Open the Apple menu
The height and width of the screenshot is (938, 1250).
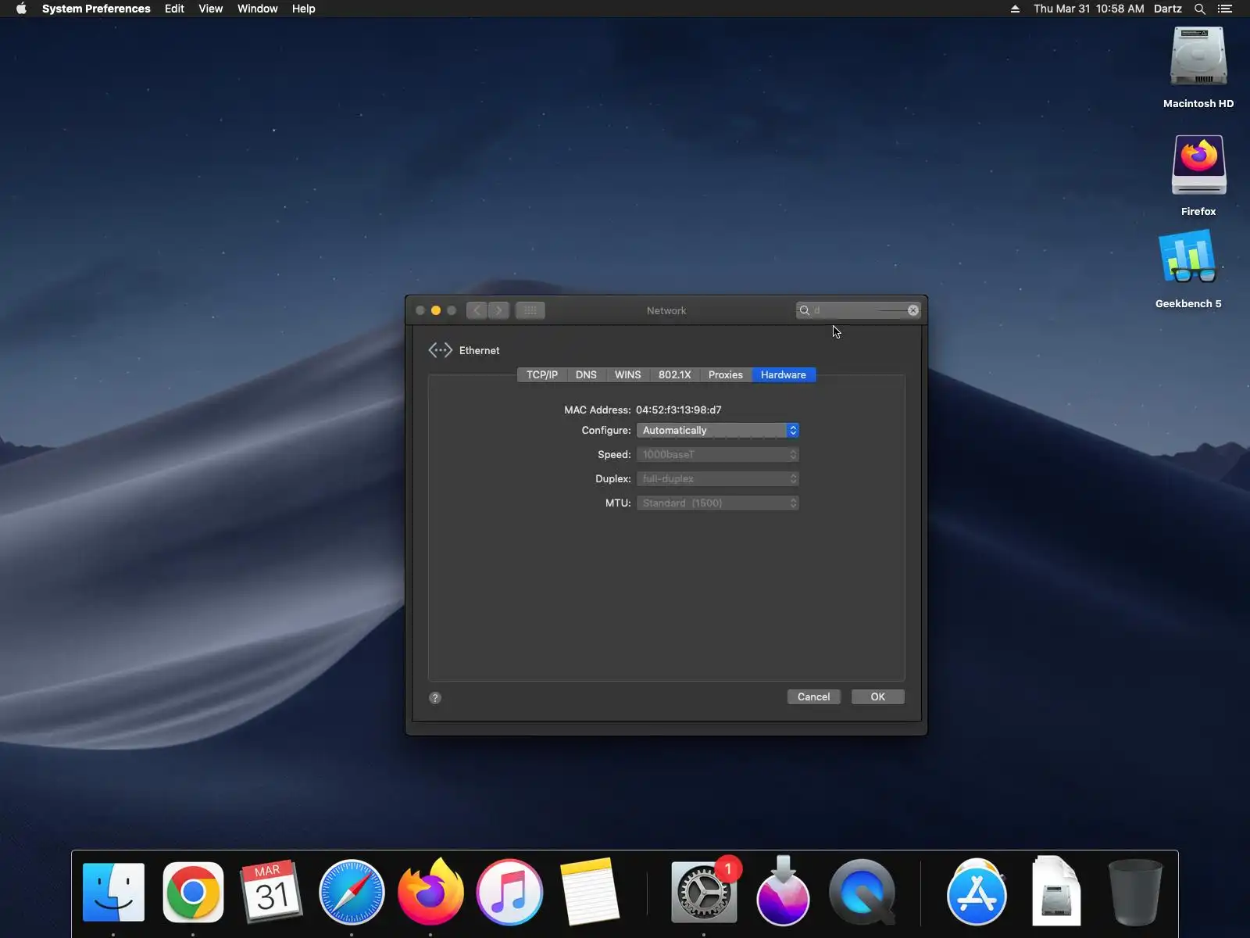coord(21,9)
